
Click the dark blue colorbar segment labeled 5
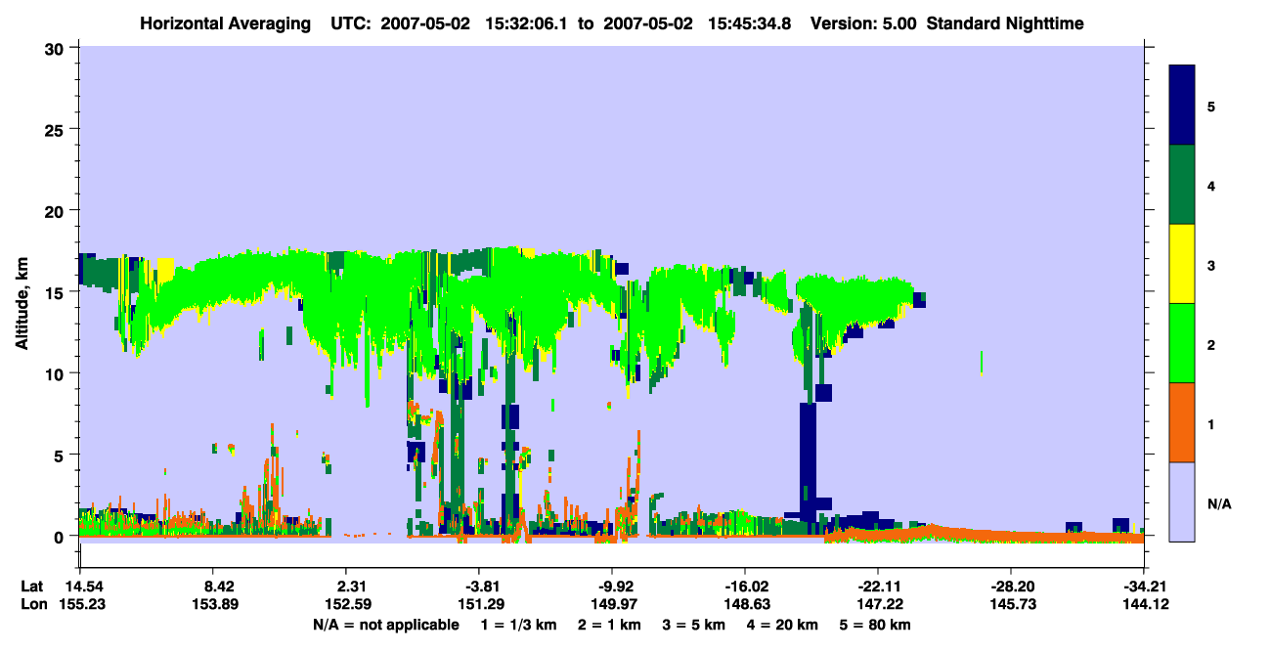coord(1182,106)
